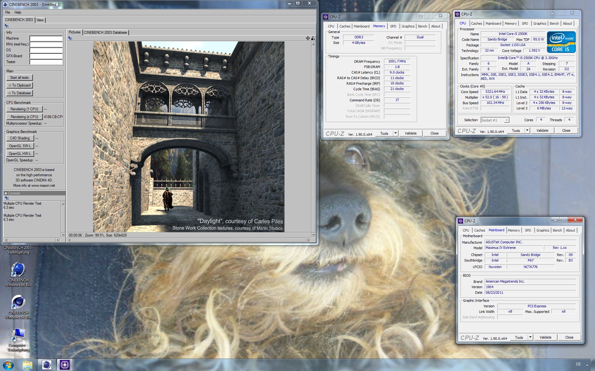This screenshot has height=371, width=595.
Task: Select Mainboard tab in CPU CPU-Z window
Action: coord(493,23)
